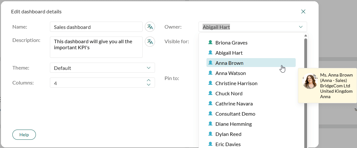Select Anna Brown in the owner list
Screen dimensions: 357x148
(x=251, y=63)
